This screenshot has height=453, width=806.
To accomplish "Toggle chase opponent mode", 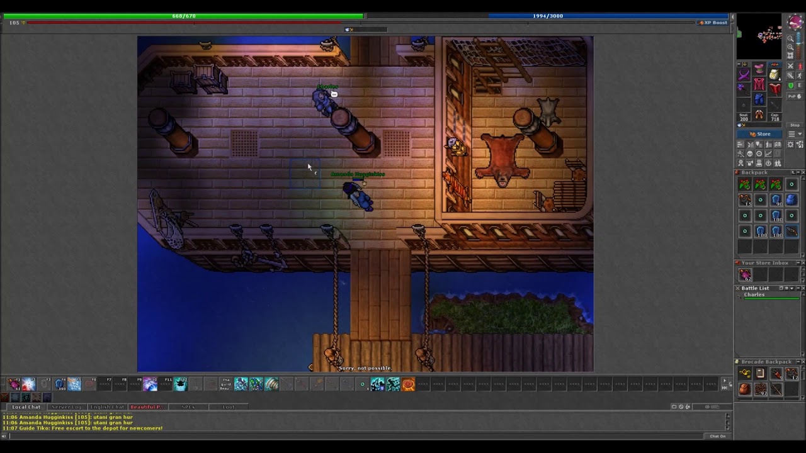I will pyautogui.click(x=800, y=76).
